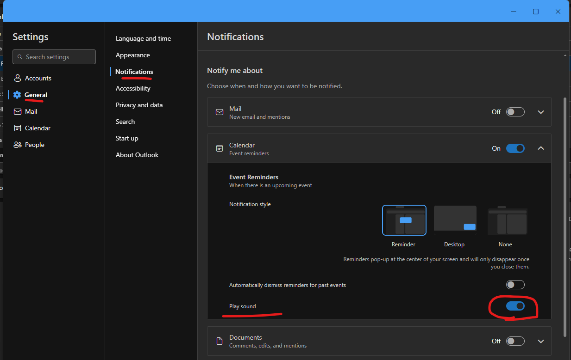The image size is (571, 360).
Task: Click the Comments, edits, and mentions text
Action: (268, 346)
